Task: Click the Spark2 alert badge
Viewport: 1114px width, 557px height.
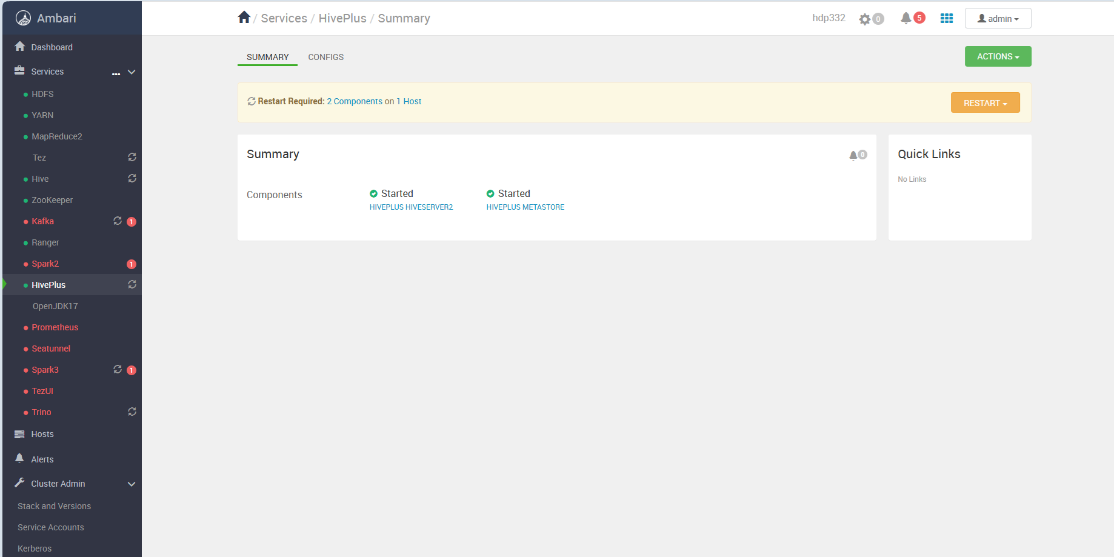Action: 132,264
